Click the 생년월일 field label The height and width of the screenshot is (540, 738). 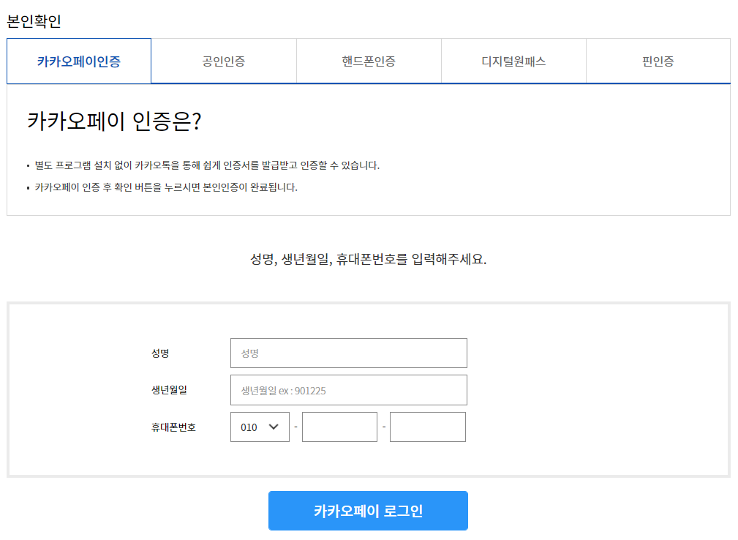(169, 390)
